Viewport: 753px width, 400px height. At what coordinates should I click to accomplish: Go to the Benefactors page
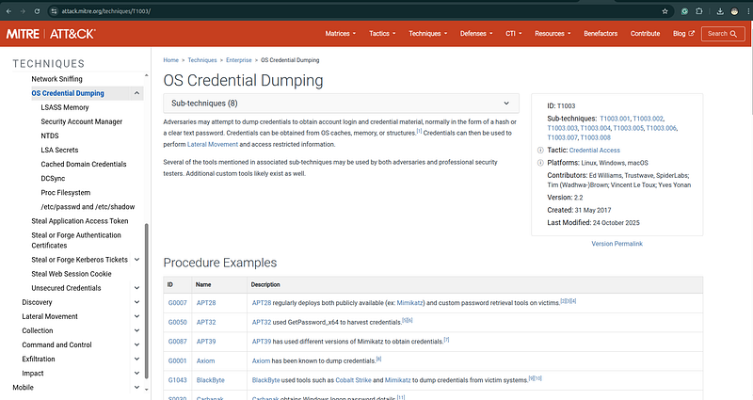click(601, 34)
